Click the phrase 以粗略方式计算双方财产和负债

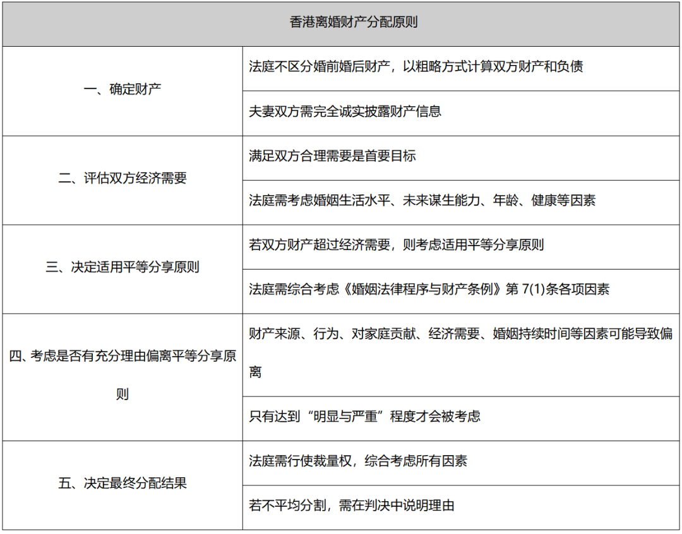(x=493, y=66)
